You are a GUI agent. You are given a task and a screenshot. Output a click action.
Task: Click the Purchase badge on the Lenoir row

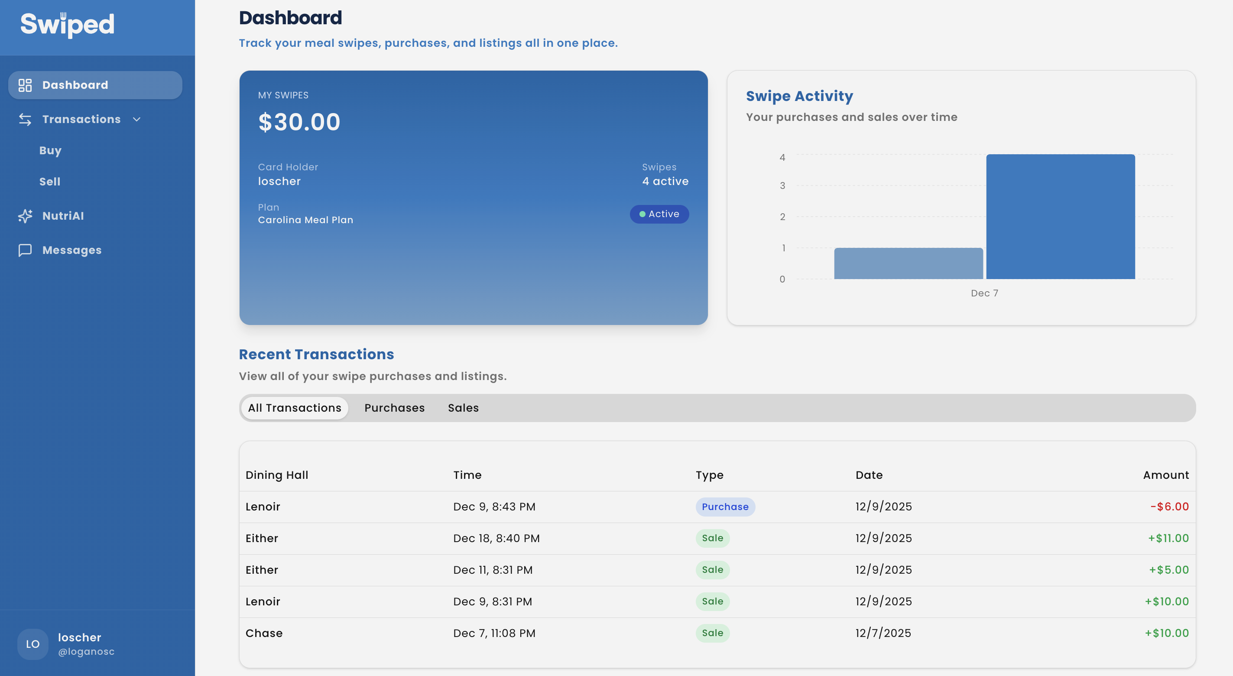coord(725,507)
